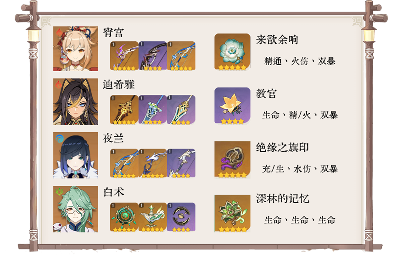The width and height of the screenshot is (397, 255).
Task: Open the 教官 artifact set icon
Action: point(232,106)
